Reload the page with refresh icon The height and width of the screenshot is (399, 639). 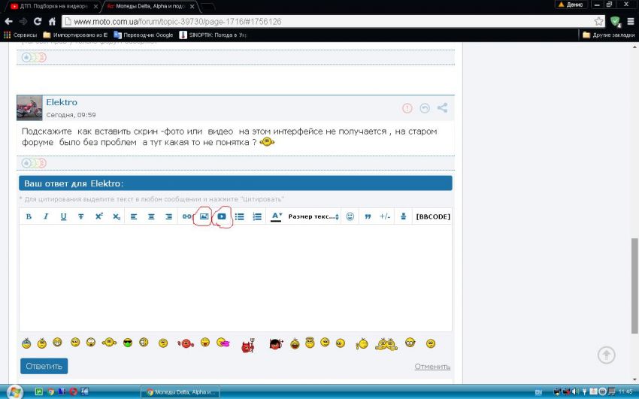coord(38,22)
